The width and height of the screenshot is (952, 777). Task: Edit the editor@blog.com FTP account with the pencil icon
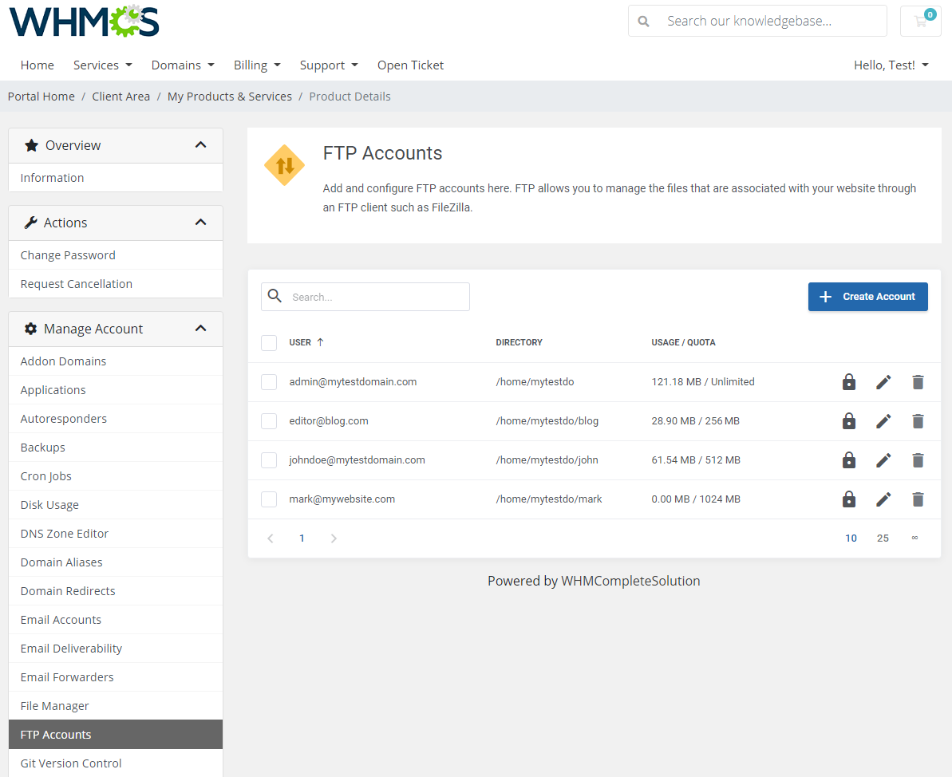pos(883,420)
